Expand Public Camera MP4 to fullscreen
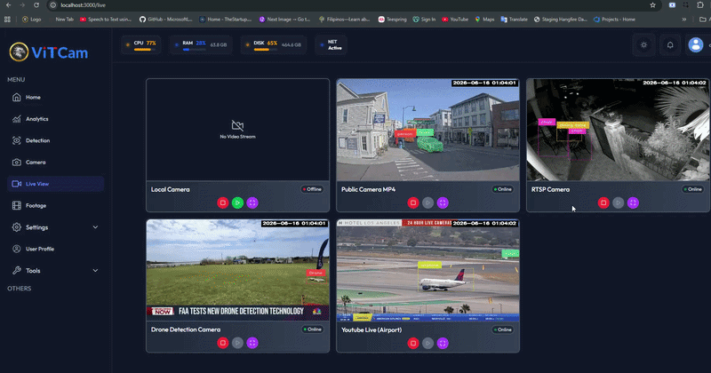Image resolution: width=711 pixels, height=373 pixels. pos(443,202)
